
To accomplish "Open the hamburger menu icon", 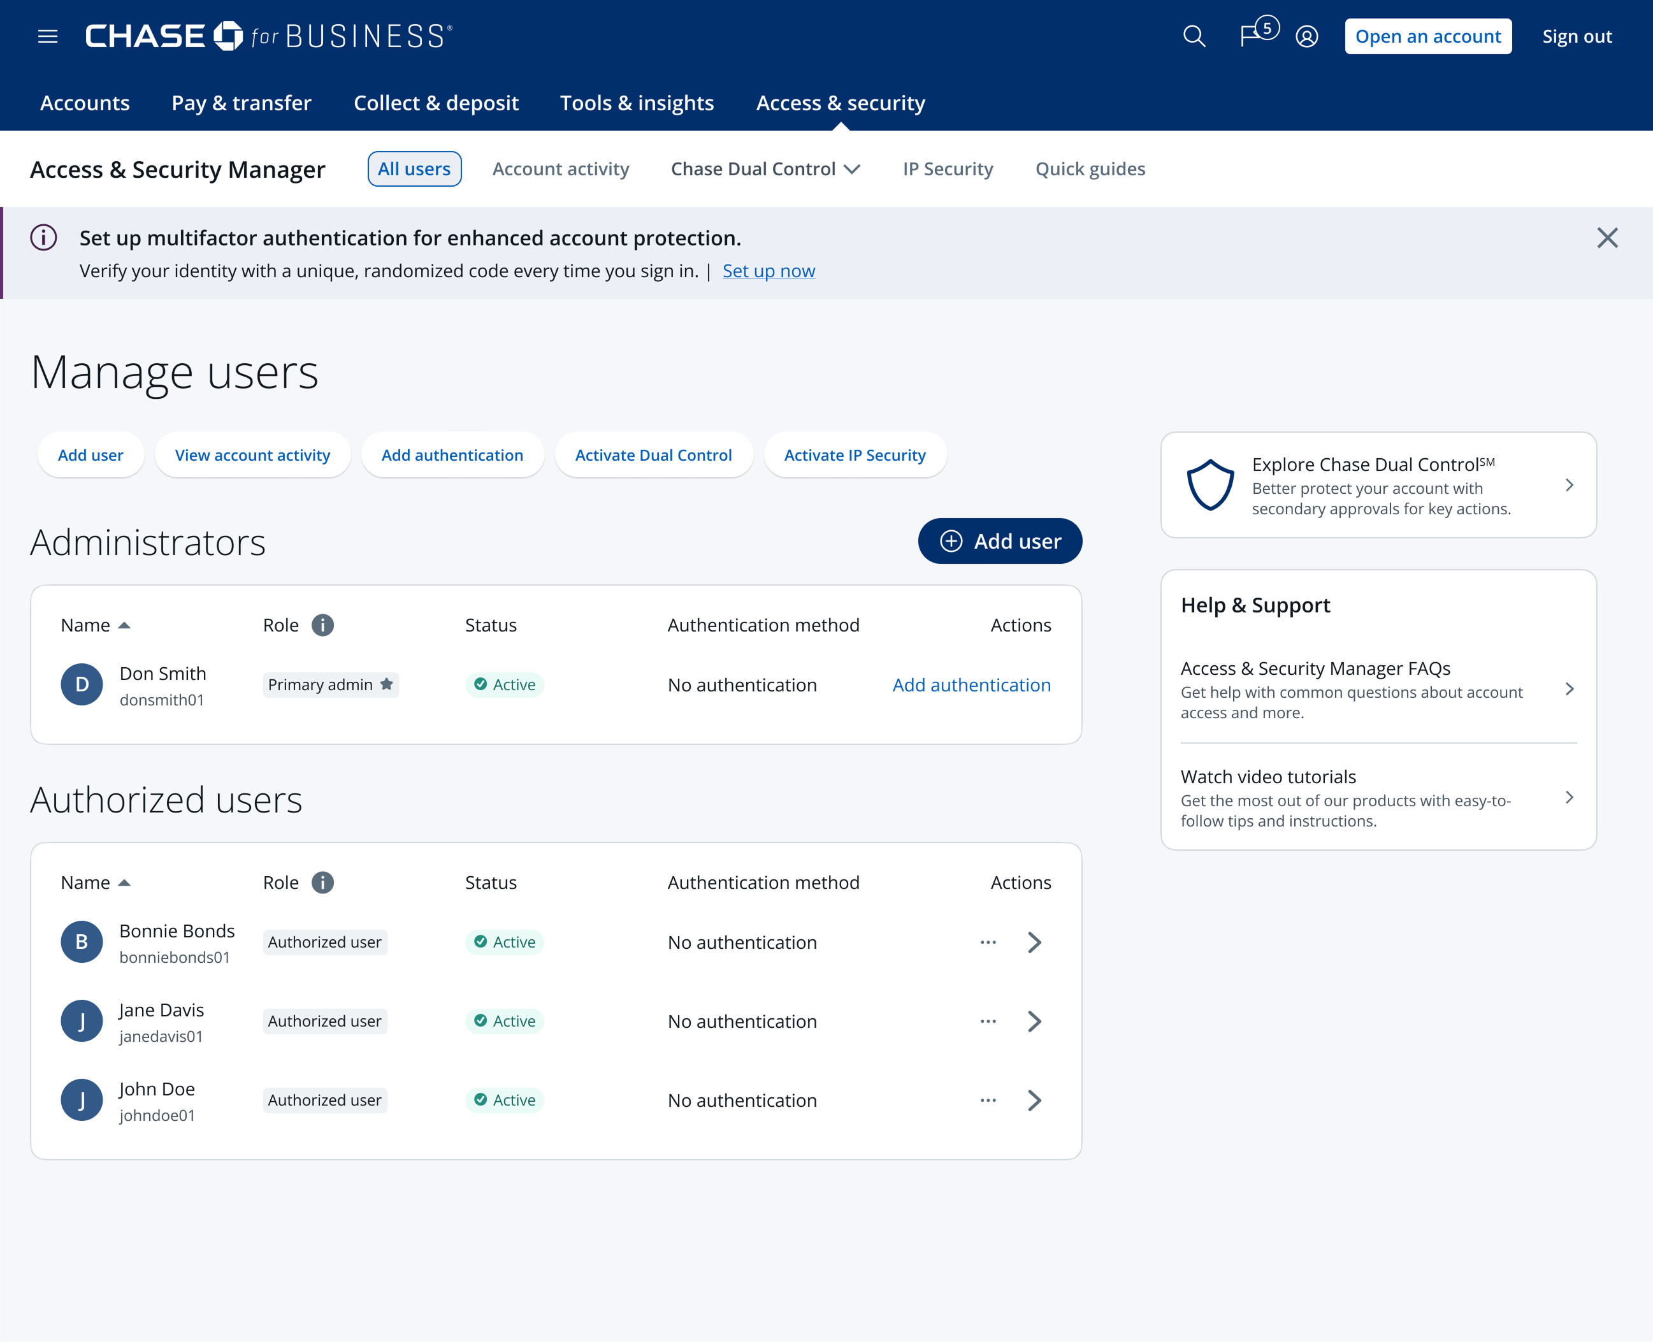I will (48, 36).
